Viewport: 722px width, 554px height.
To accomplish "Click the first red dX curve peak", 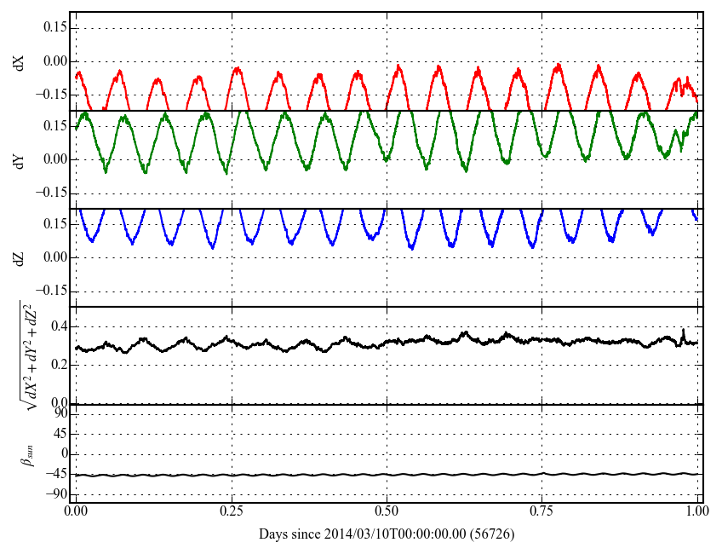I will coord(79,73).
